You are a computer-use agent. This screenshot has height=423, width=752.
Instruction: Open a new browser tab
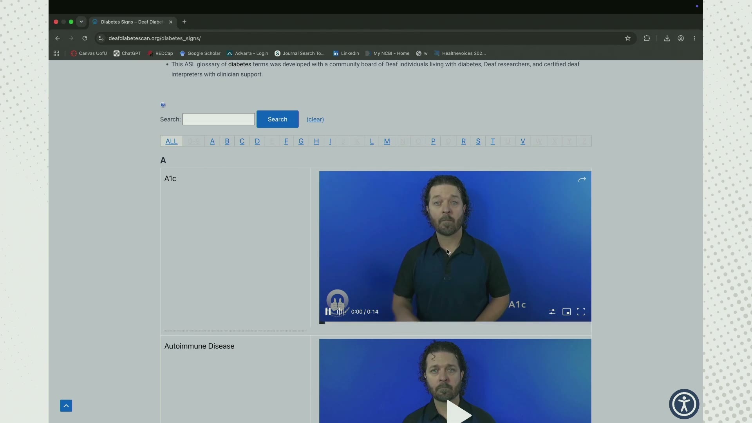184,22
